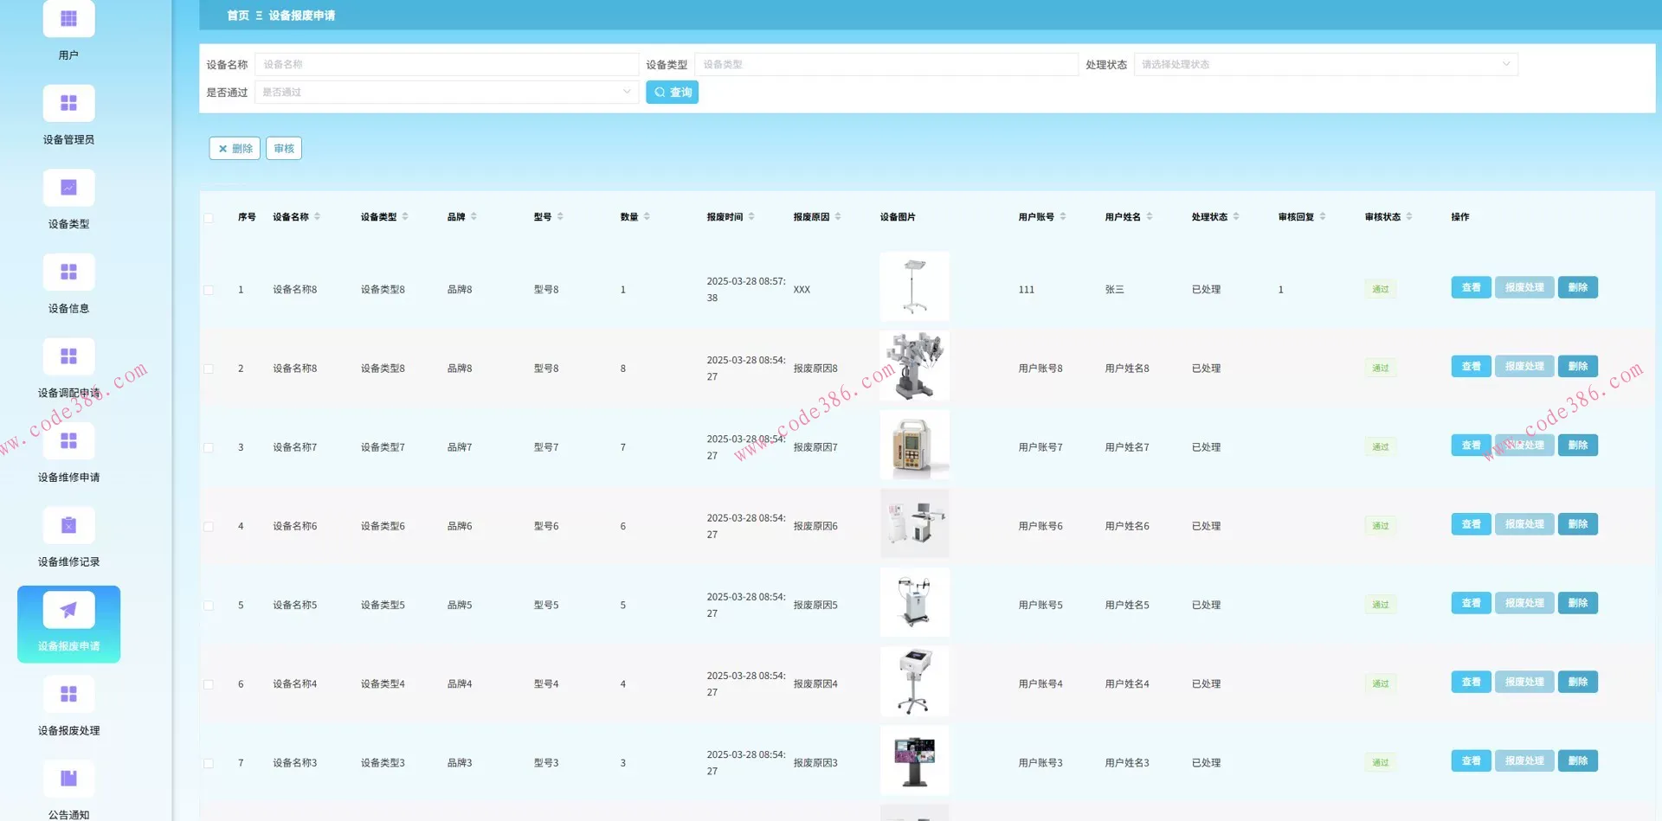Screen dimensions: 1662x821
Task: Click the 设备维修记录 clipboard icon
Action: tap(68, 525)
